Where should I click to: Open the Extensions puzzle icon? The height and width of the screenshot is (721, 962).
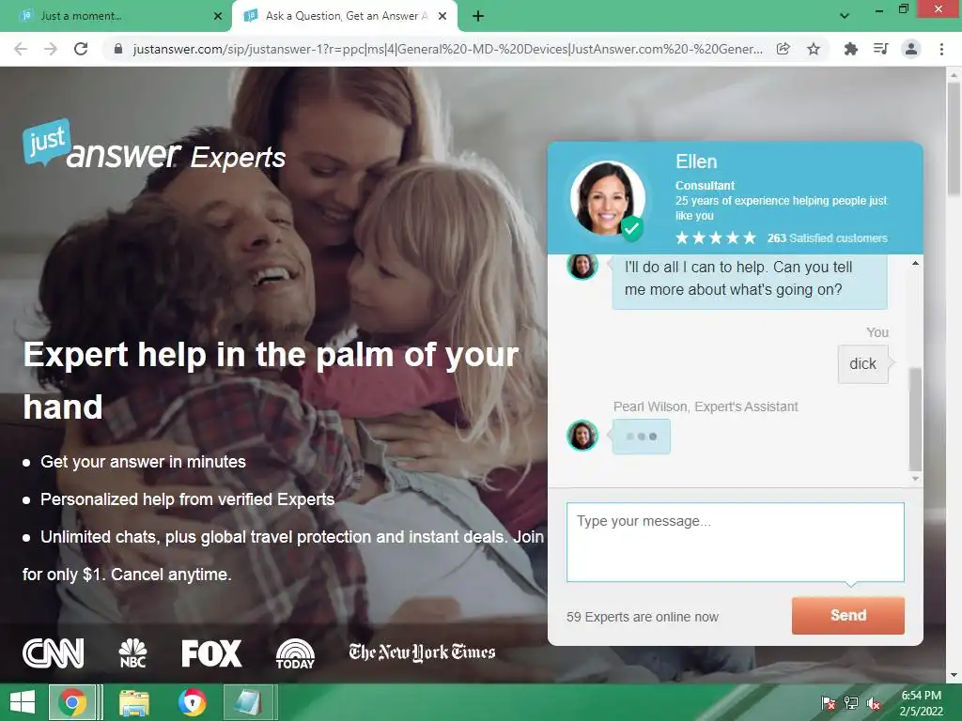(x=850, y=49)
